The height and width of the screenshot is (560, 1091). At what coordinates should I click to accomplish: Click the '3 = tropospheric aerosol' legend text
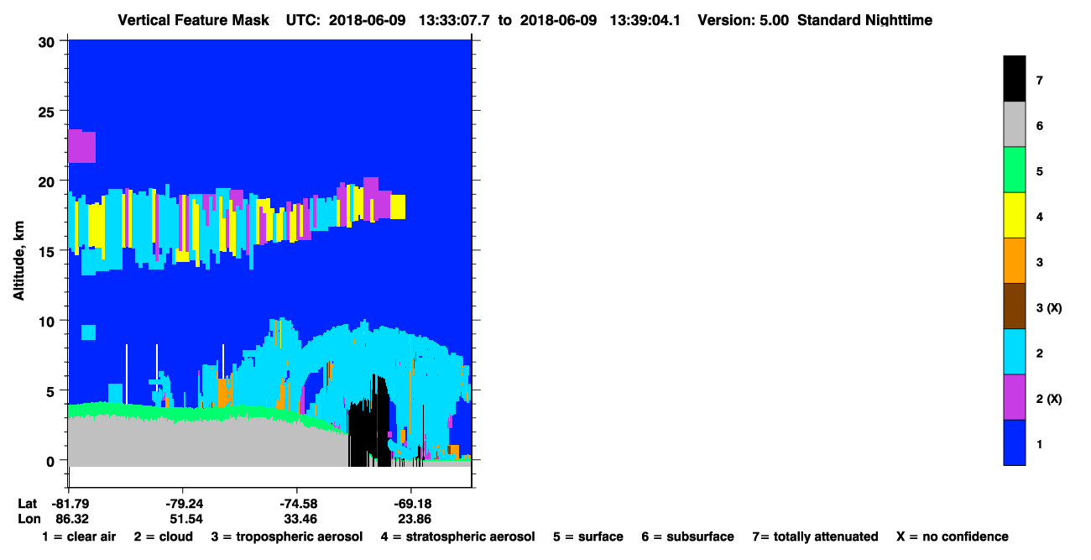coord(287,536)
